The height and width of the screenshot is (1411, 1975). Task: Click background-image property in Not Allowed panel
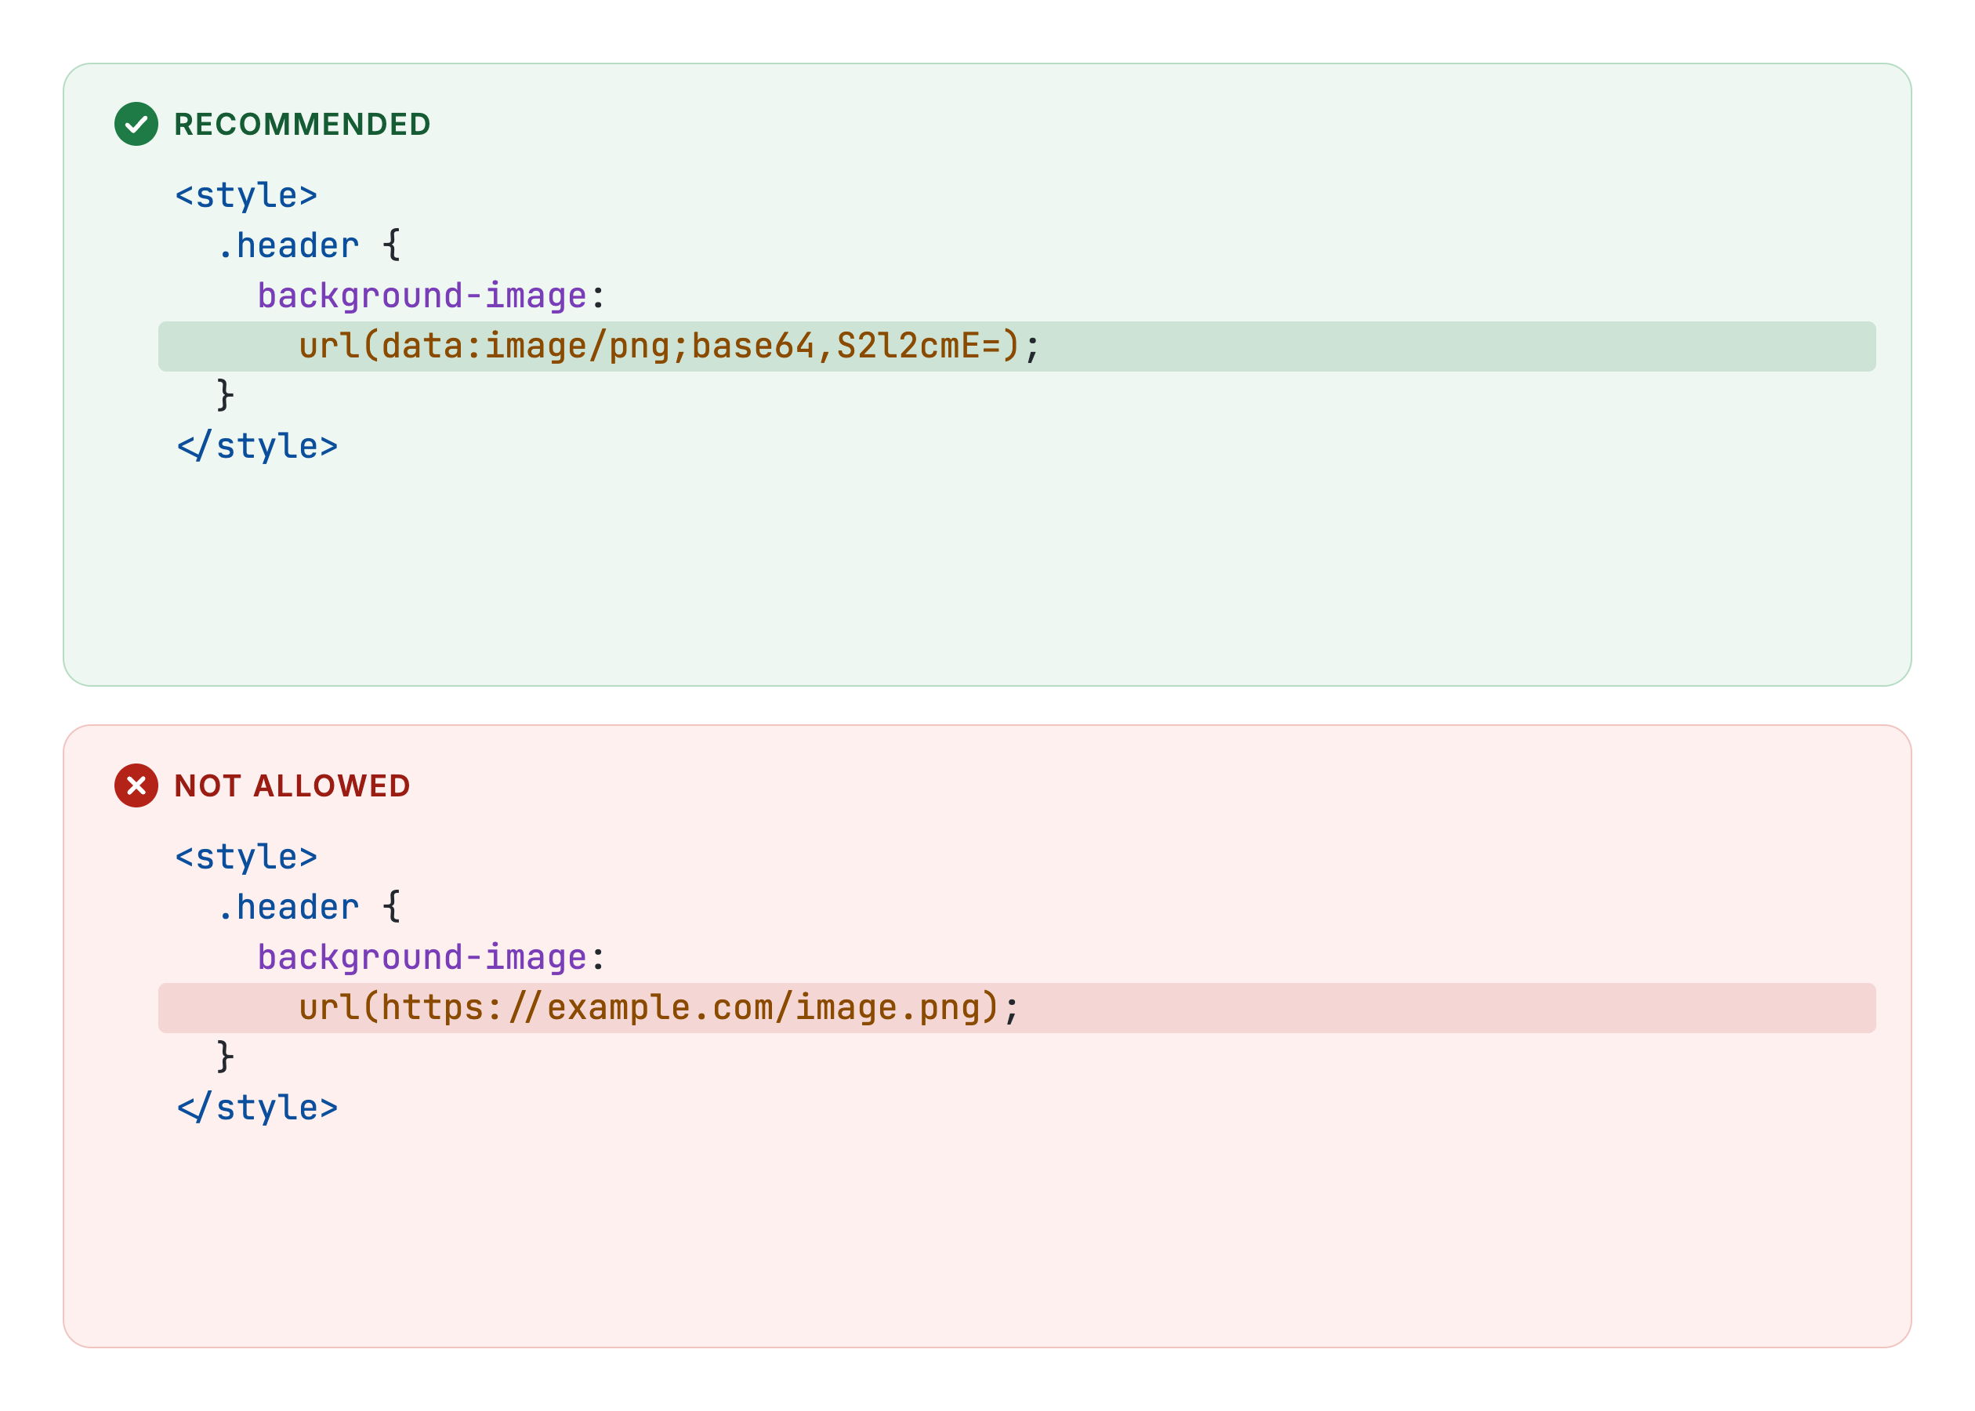point(422,957)
